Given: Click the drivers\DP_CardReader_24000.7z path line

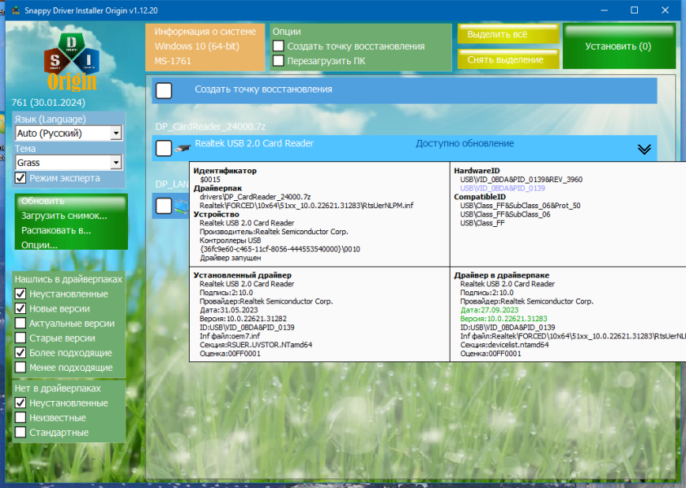Looking at the screenshot, I should (x=255, y=197).
